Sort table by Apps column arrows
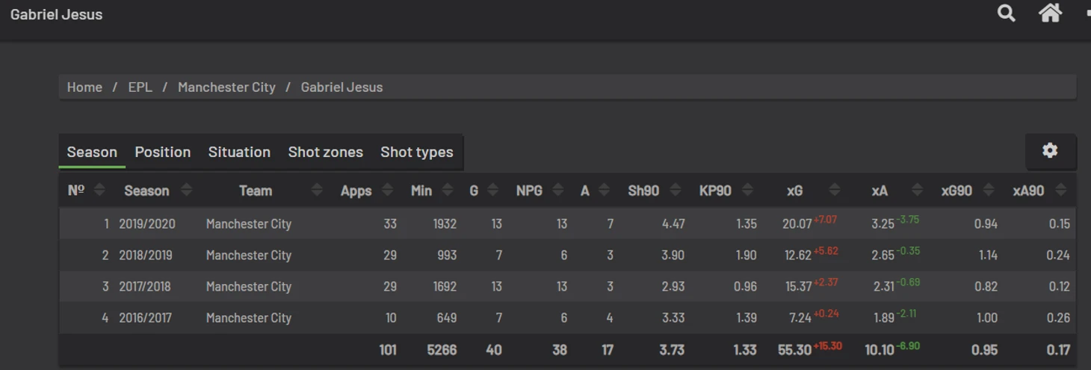1091x370 pixels. coord(387,191)
